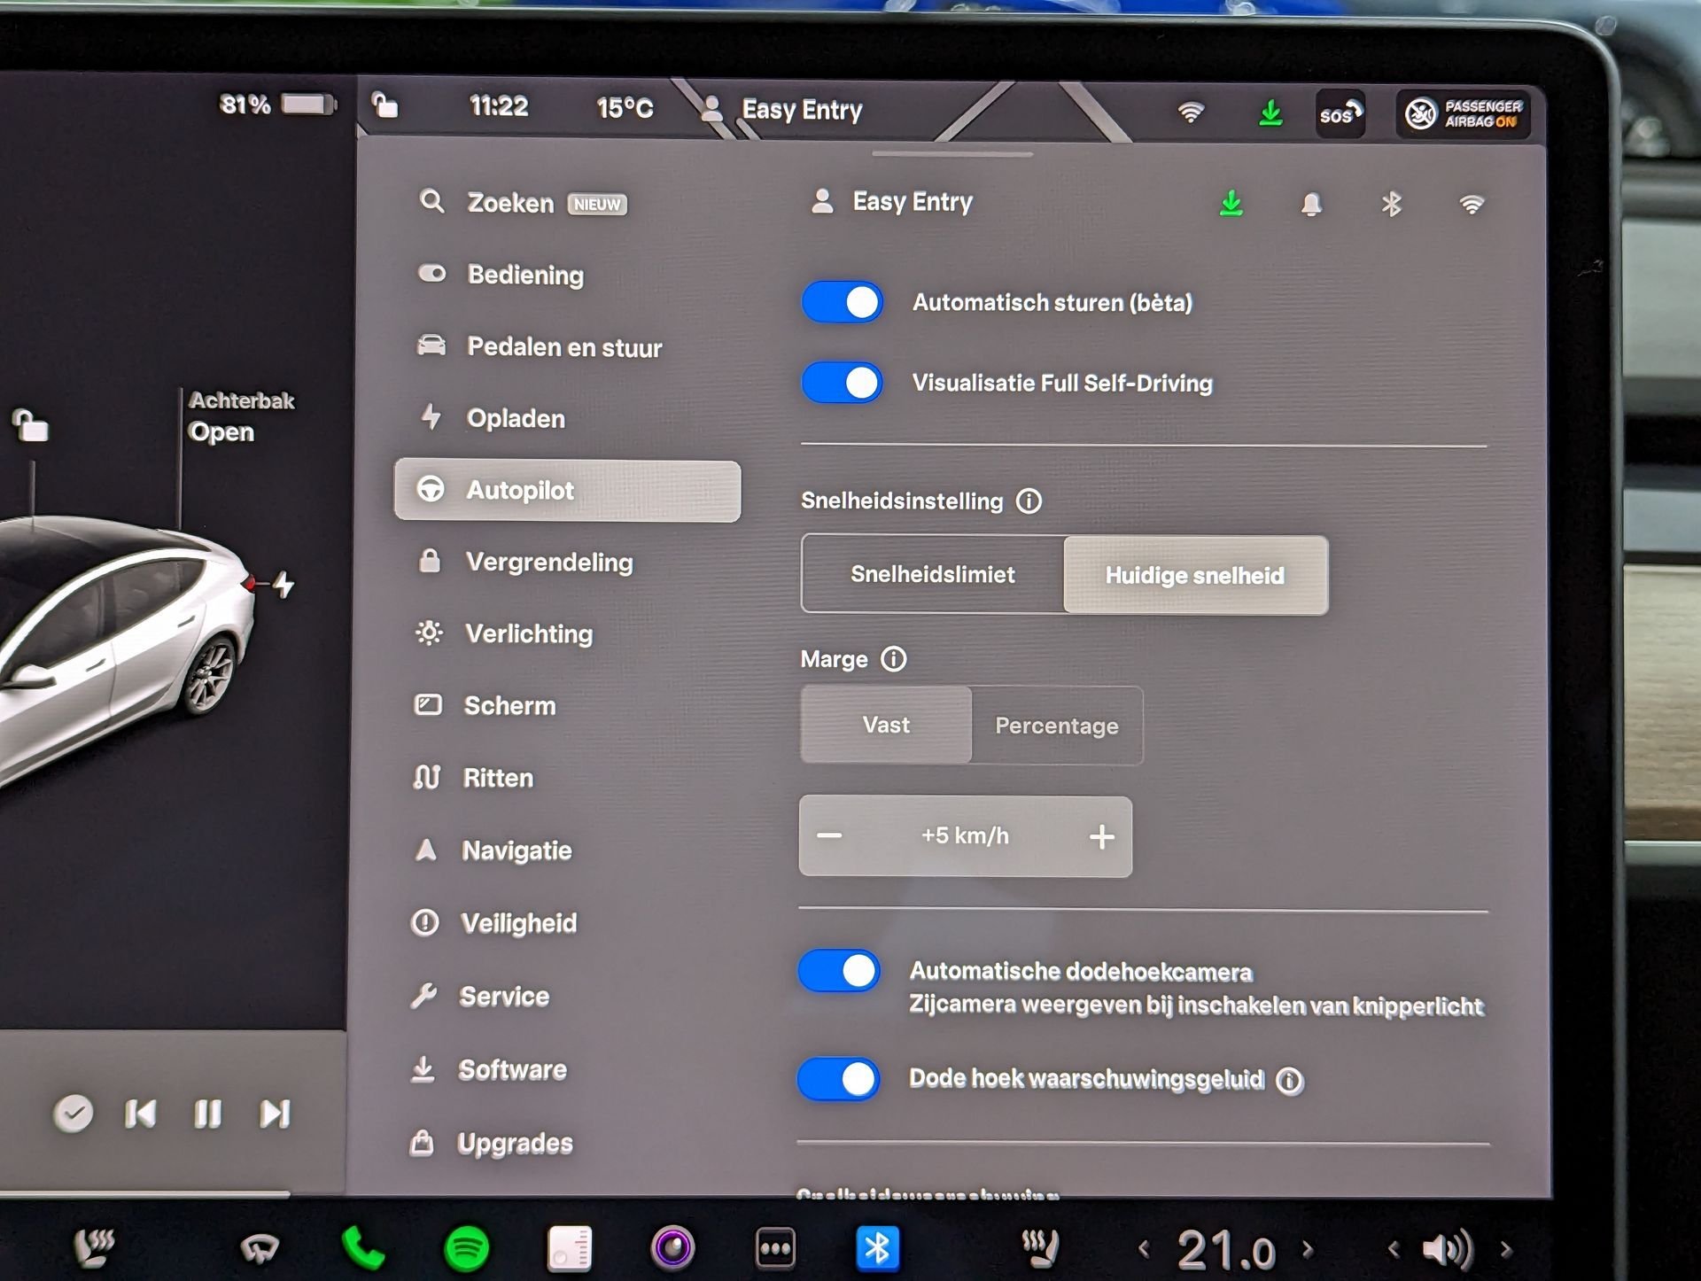Open the Camera app
Screen dimensions: 1701x1281
pos(673,1249)
